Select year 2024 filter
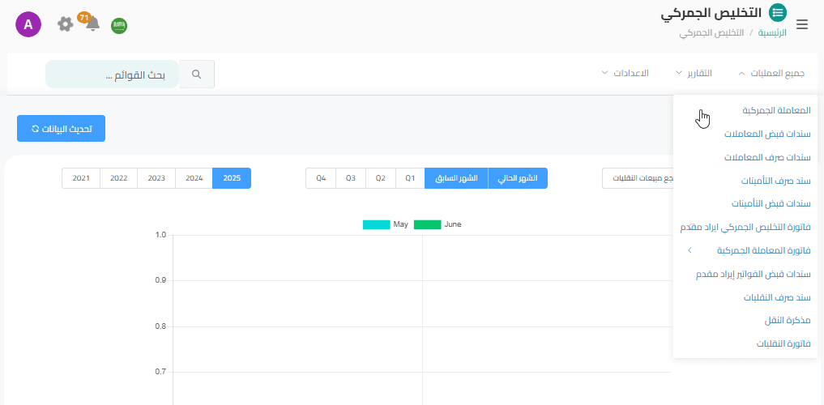This screenshot has width=824, height=405. tap(194, 178)
